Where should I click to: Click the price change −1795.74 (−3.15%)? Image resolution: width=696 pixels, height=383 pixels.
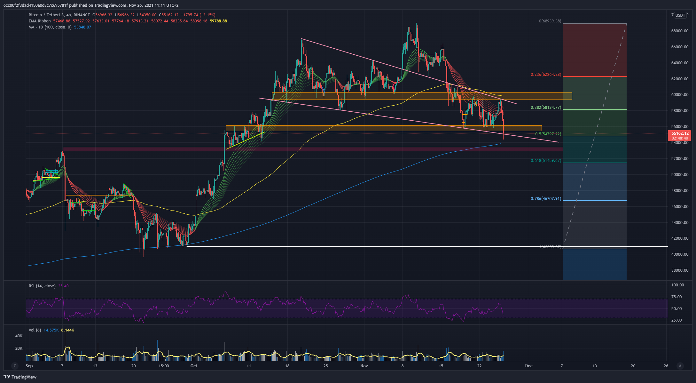(x=198, y=15)
